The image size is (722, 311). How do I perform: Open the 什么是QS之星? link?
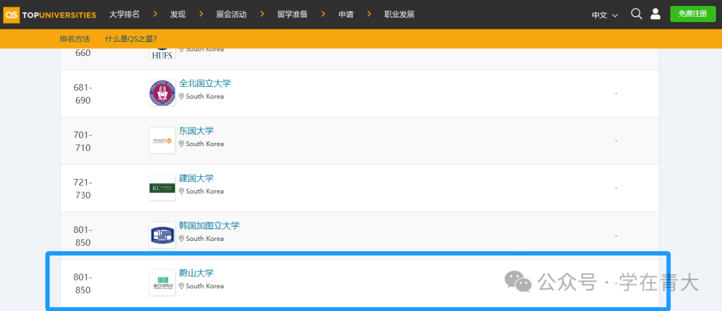[x=131, y=39]
